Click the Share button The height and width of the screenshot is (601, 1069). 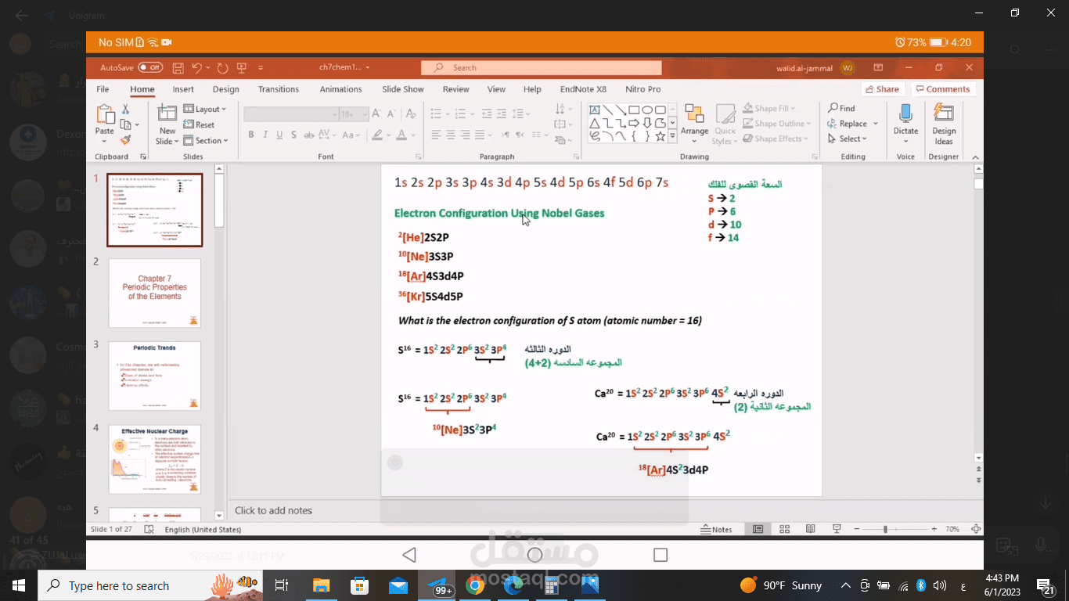(883, 89)
